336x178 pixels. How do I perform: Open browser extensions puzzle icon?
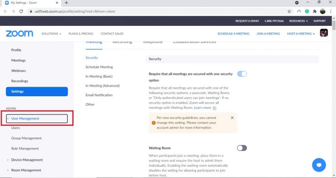tap(315, 11)
